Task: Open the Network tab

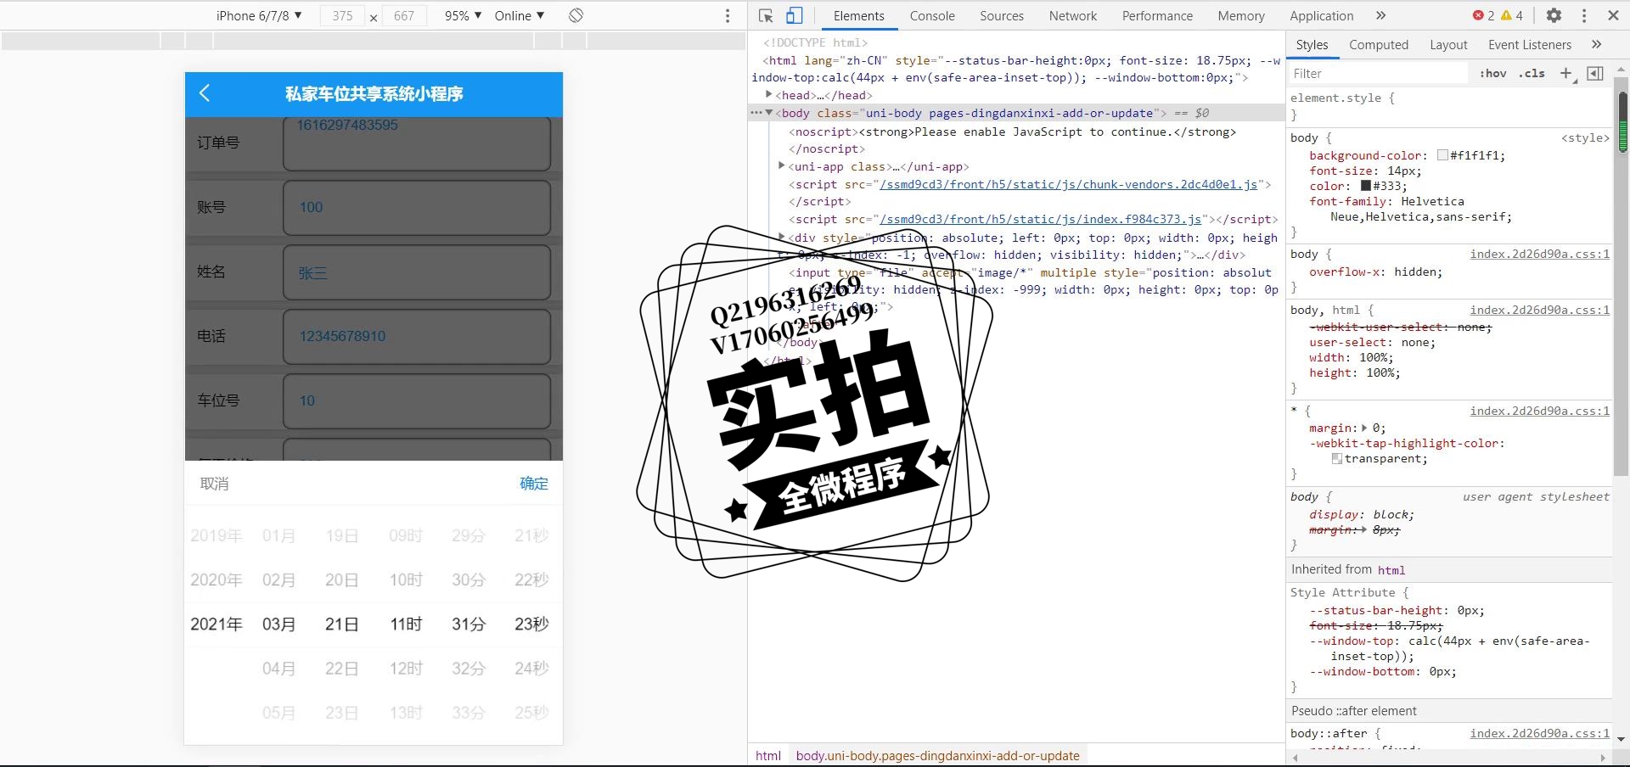Action: click(1073, 15)
